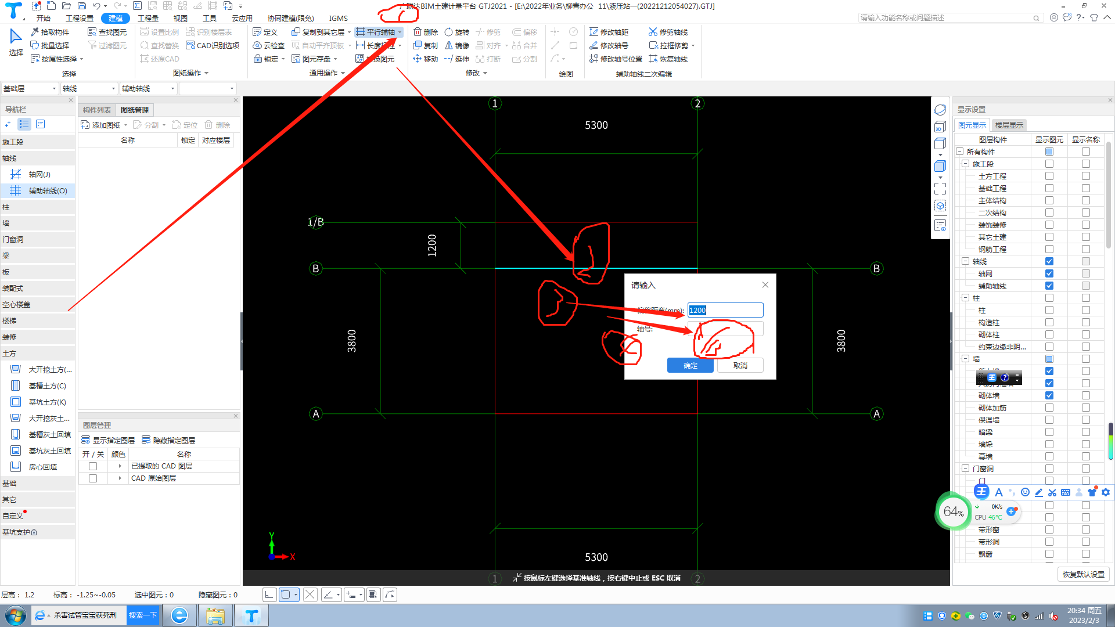Open the 轴线 category dropdown
Viewport: 1115px width, 627px height.
click(89, 88)
